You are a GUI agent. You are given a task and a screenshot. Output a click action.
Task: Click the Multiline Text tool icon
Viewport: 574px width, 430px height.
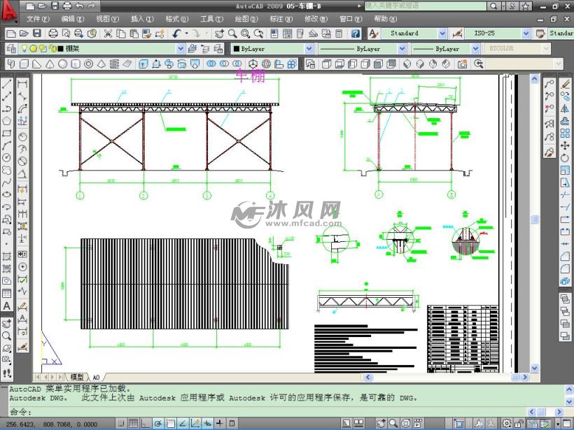coord(7,307)
